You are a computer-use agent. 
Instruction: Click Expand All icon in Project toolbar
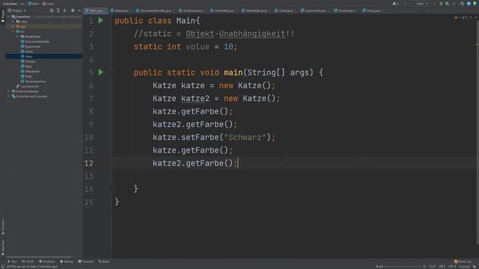pos(58,10)
